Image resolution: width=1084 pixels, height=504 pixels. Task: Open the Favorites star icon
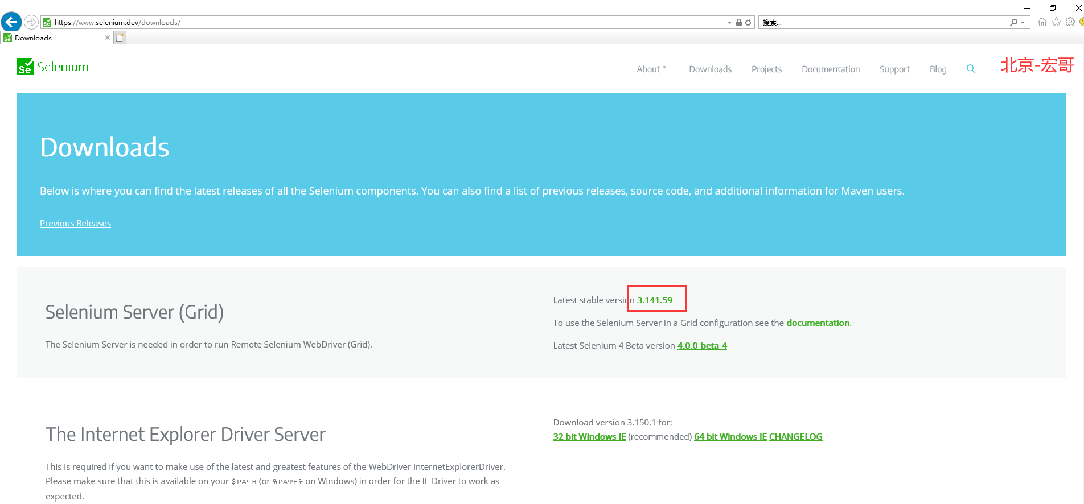pyautogui.click(x=1056, y=22)
